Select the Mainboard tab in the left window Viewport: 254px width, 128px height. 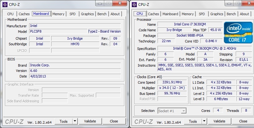(x=41, y=14)
